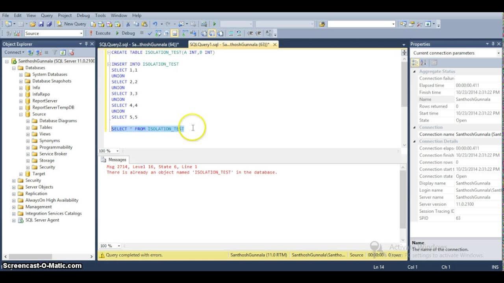504x283 pixels.
Task: Select the SQL Server Agent node
Action: coord(42,220)
